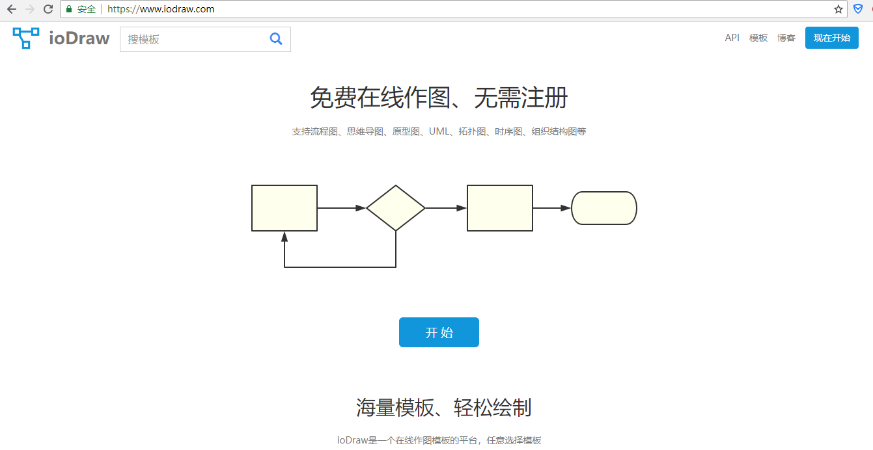Viewport: 873px width, 450px height.
Task: Click the heading 免费在线作图、无需注册
Action: pyautogui.click(x=436, y=98)
